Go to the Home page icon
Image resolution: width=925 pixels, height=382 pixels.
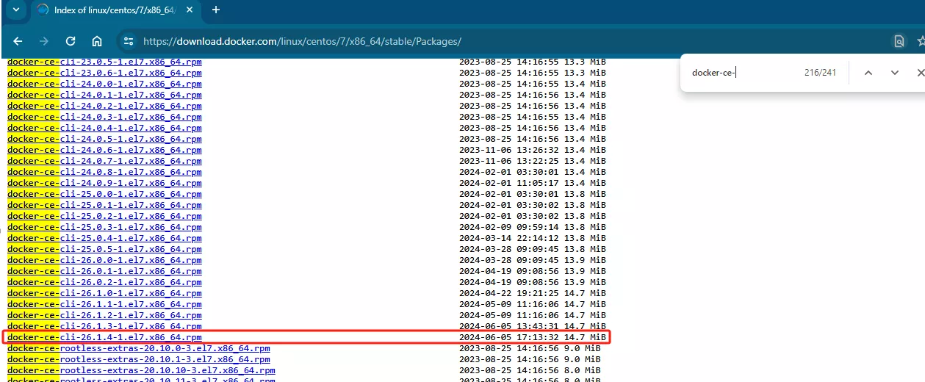click(x=97, y=41)
